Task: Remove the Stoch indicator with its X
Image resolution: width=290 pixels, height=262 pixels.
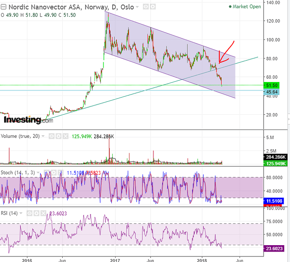Action: [61, 172]
